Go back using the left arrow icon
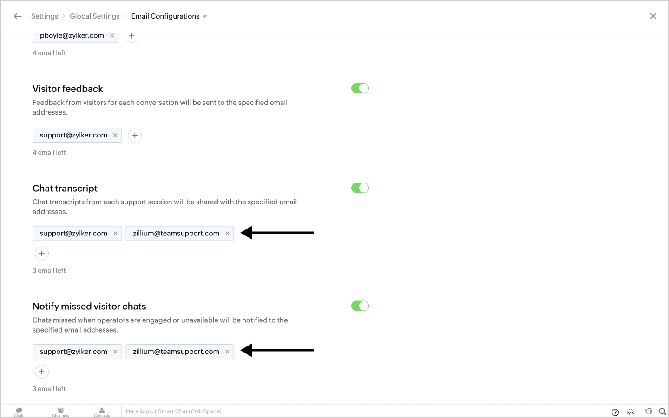 click(x=18, y=16)
